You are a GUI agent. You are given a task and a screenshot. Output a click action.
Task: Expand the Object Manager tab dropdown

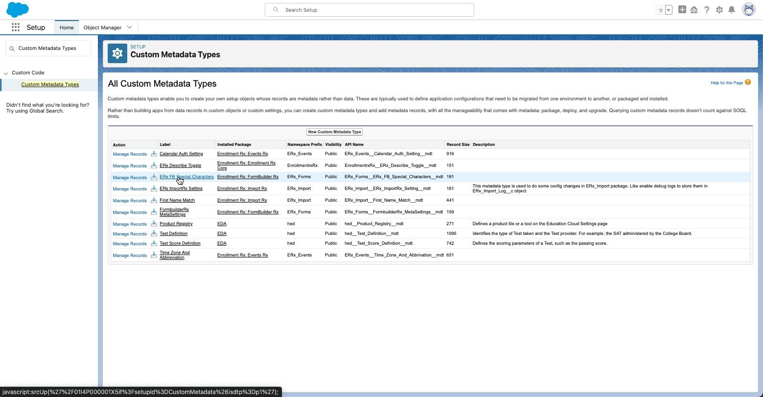click(x=130, y=27)
